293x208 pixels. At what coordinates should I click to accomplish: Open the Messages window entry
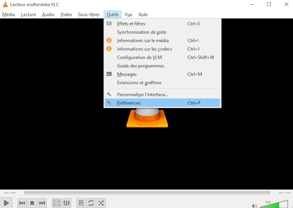tap(162, 74)
